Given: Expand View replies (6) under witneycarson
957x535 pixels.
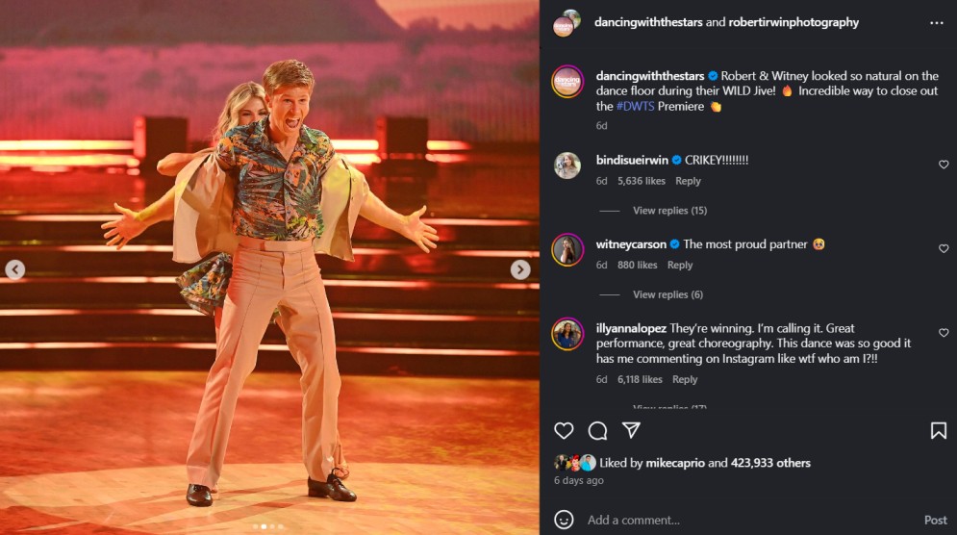Looking at the screenshot, I should pos(667,294).
